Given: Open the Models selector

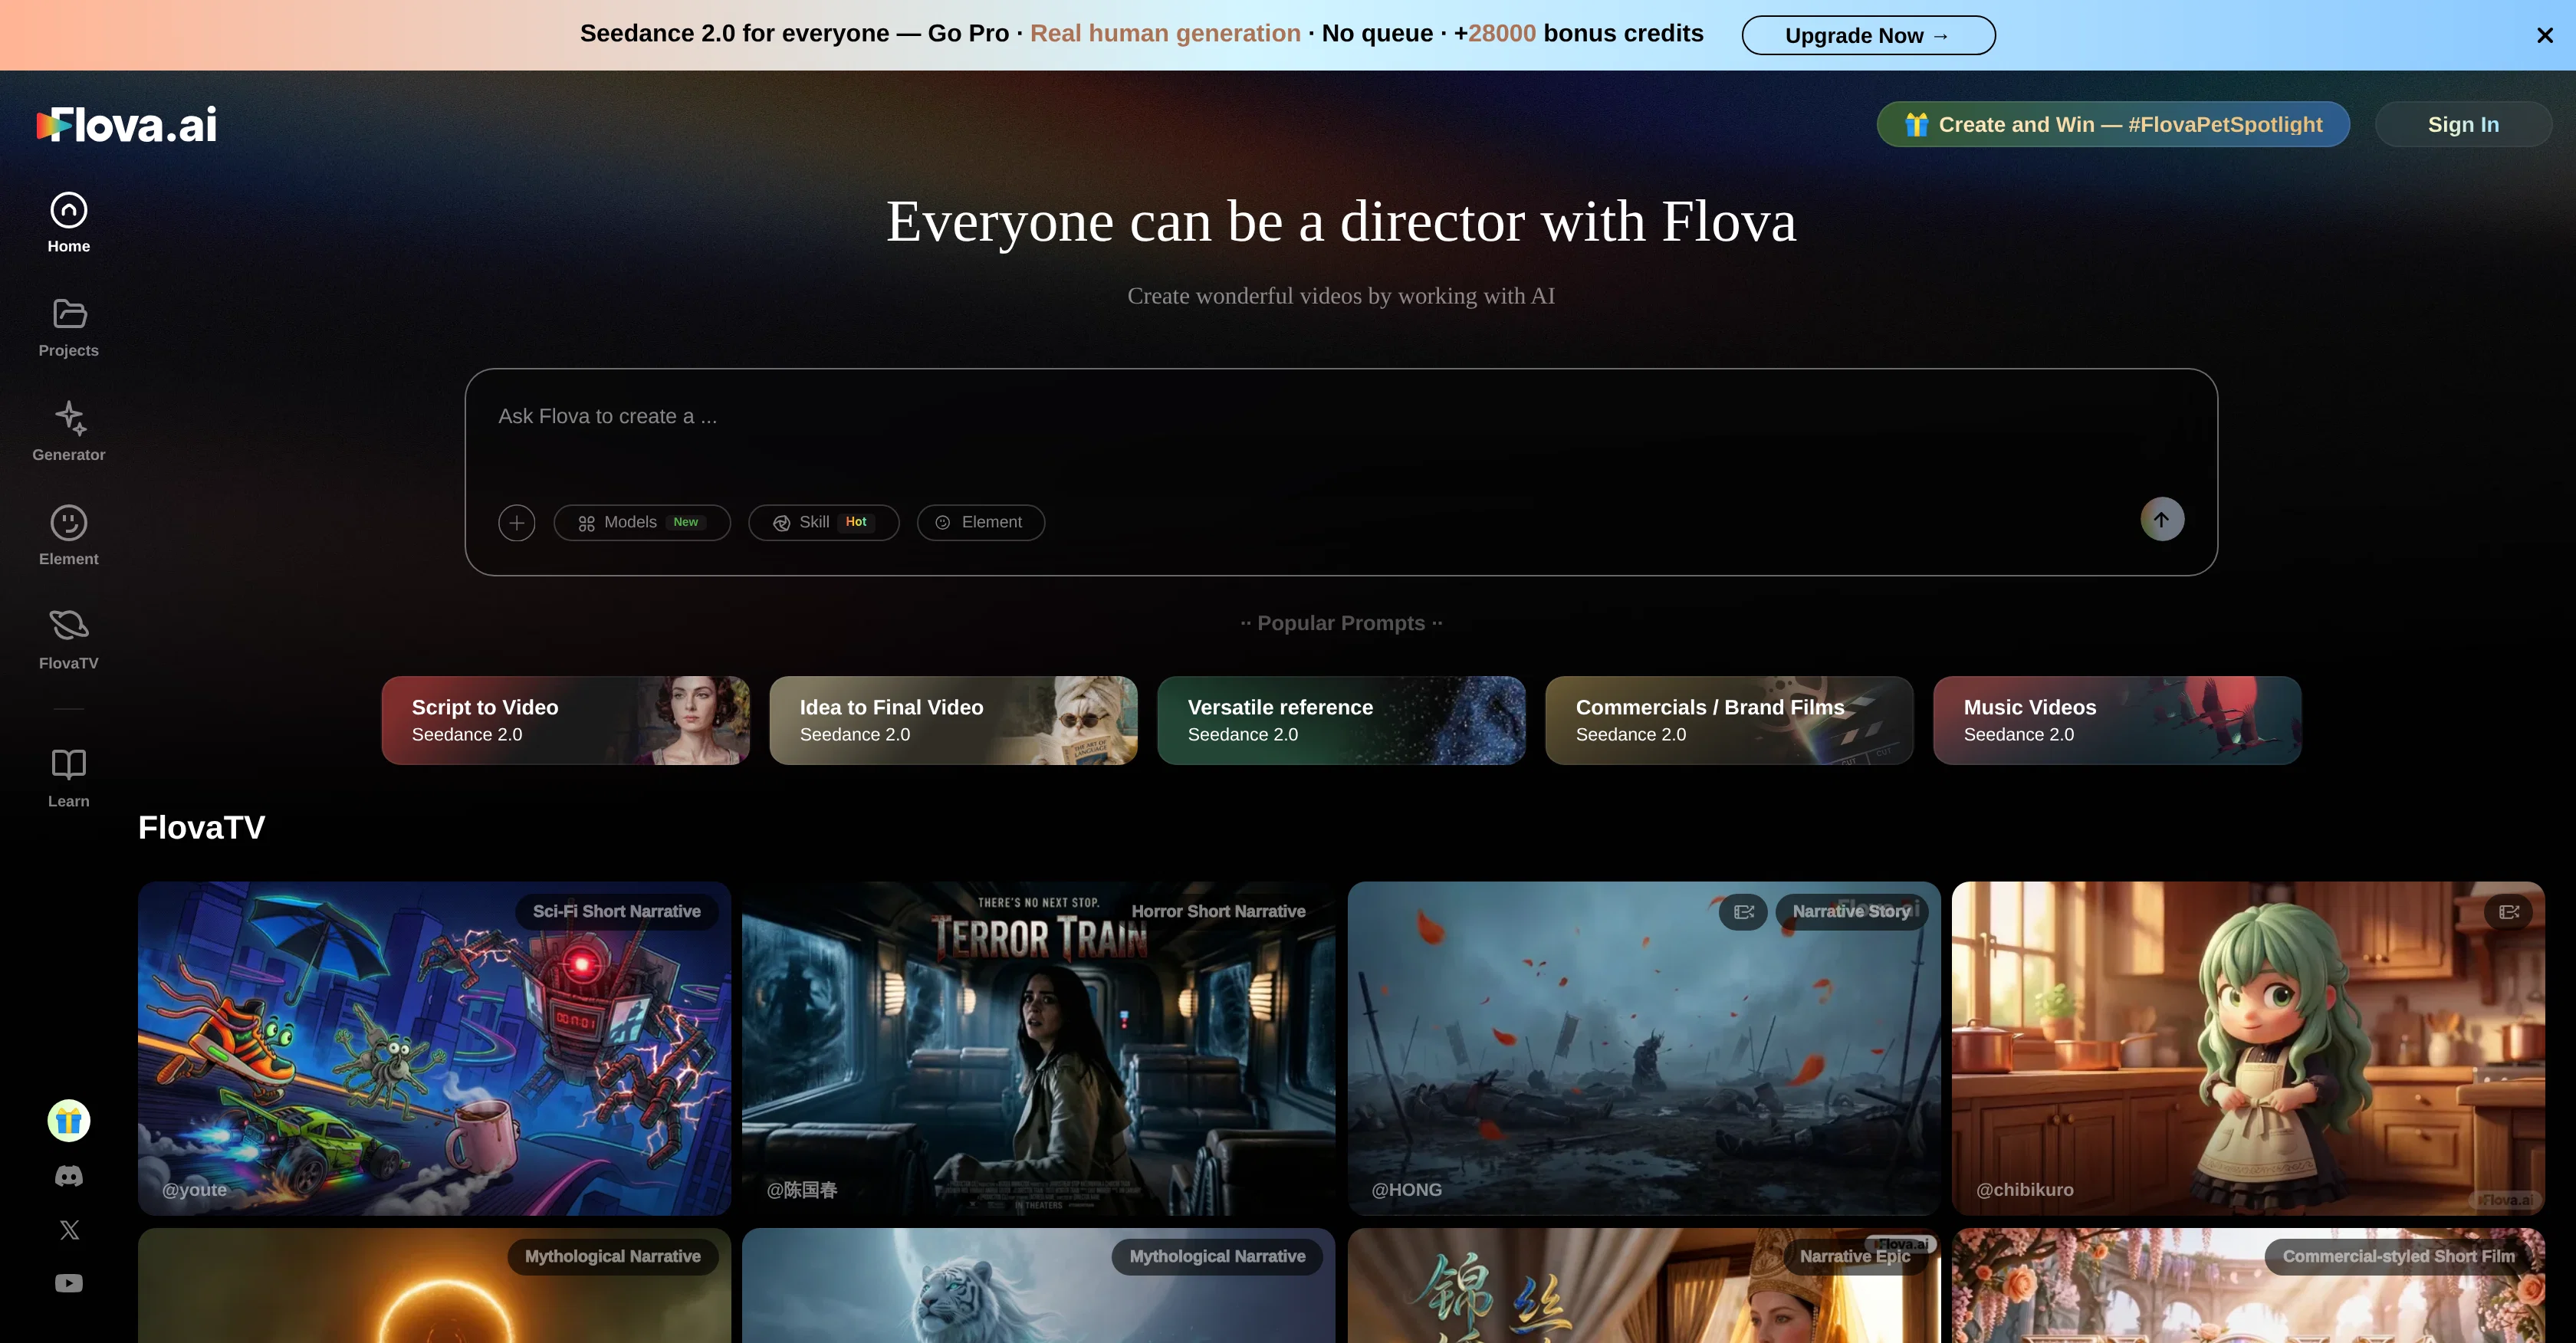Looking at the screenshot, I should pos(641,522).
